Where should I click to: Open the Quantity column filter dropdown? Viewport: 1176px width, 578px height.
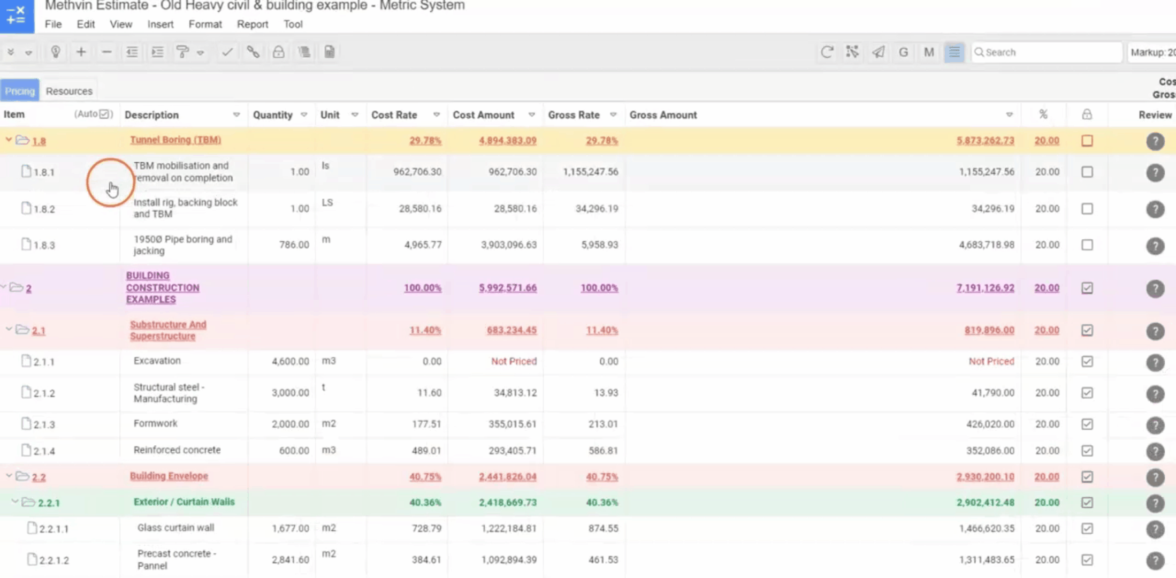(x=304, y=115)
